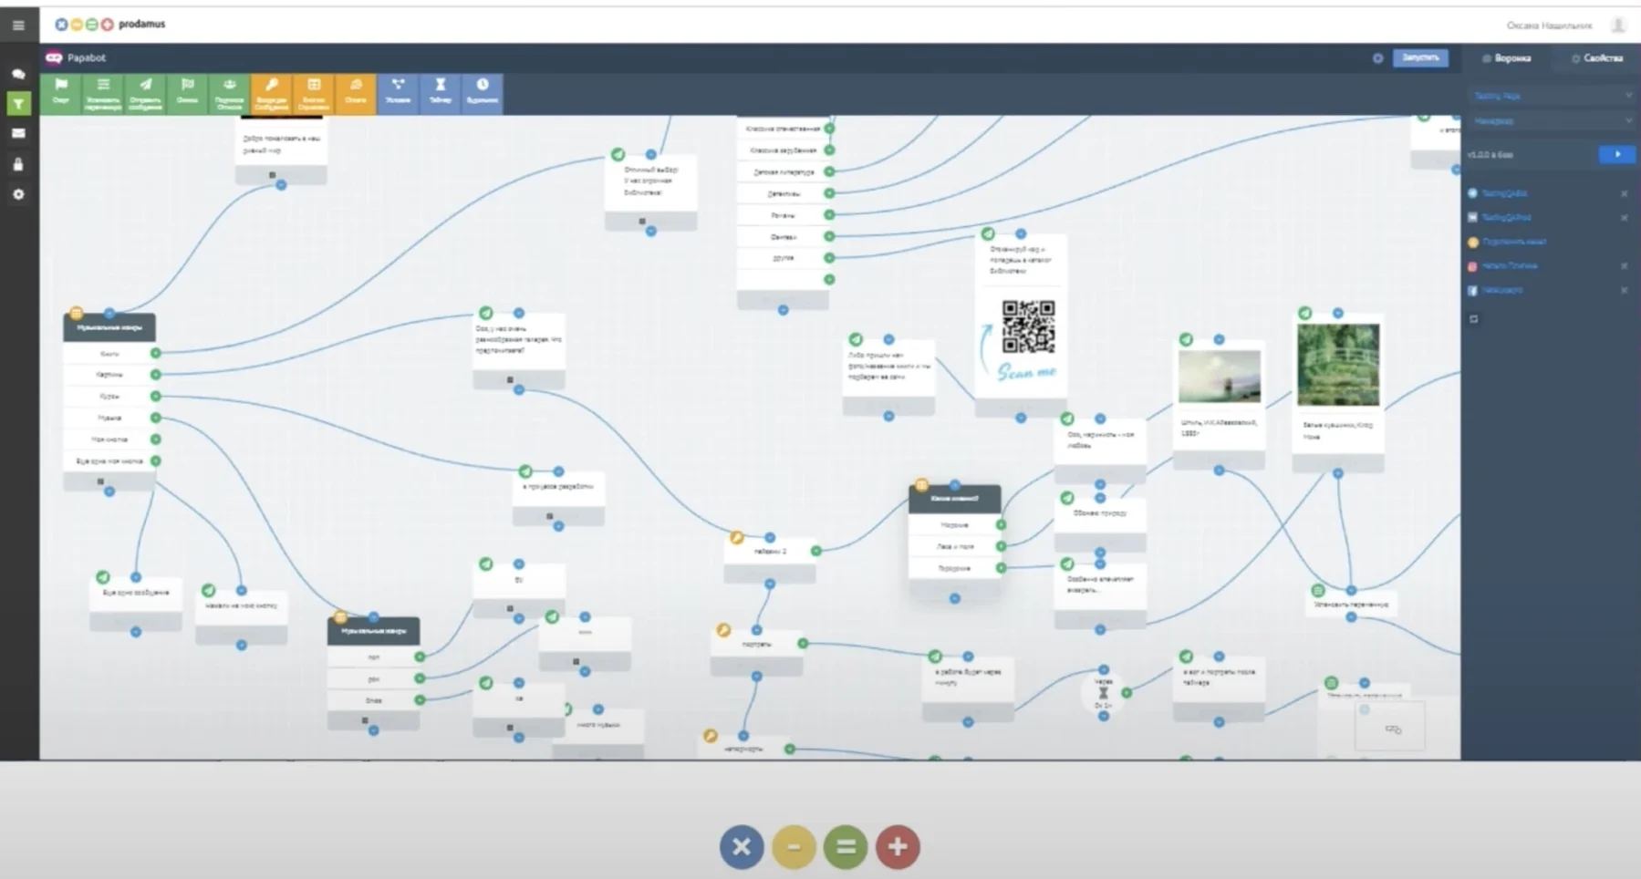
Task: Open the funnel section in left sidebar
Action: [18, 104]
